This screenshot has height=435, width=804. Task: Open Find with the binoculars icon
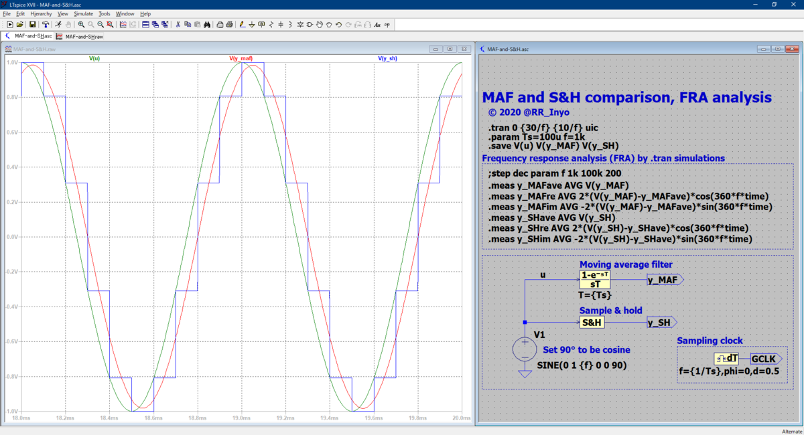[x=207, y=24]
